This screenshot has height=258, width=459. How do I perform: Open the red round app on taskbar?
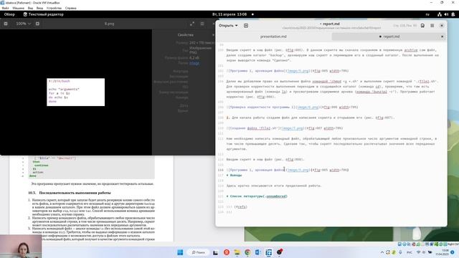coord(227,252)
